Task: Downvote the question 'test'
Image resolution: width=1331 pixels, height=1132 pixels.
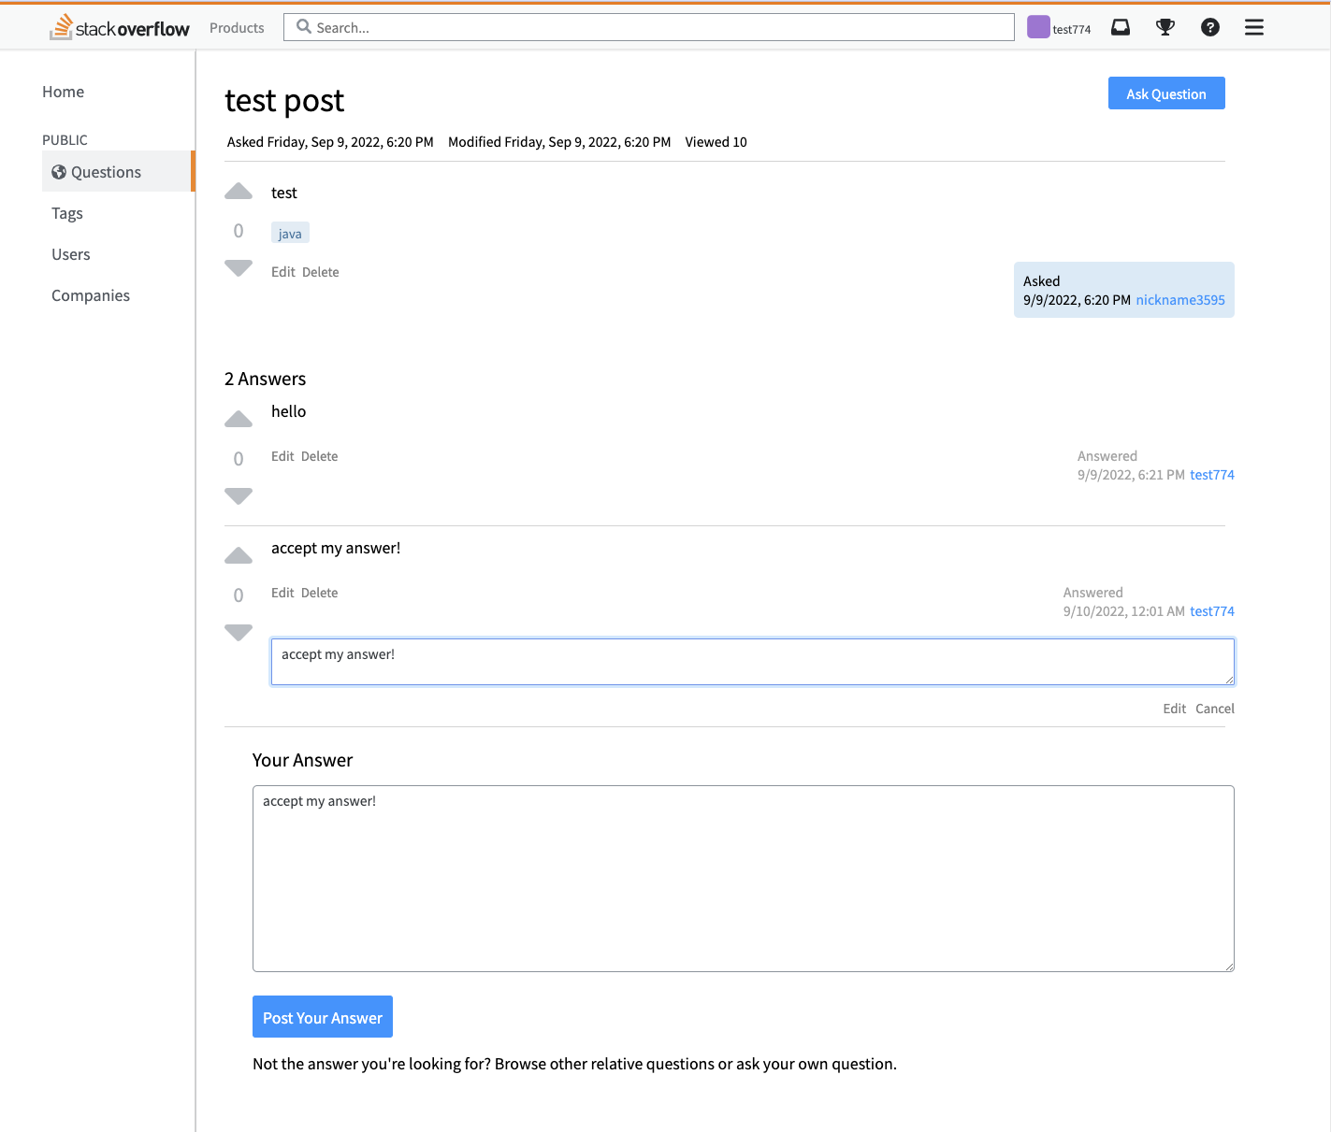Action: coord(239,268)
